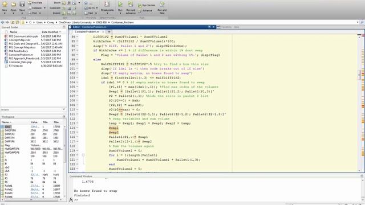Click the Run and Time icon

(x=162, y=4)
